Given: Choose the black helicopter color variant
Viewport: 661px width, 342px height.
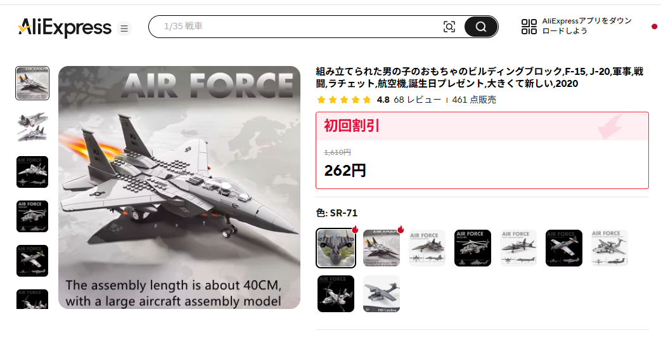Looking at the screenshot, I should (473, 248).
